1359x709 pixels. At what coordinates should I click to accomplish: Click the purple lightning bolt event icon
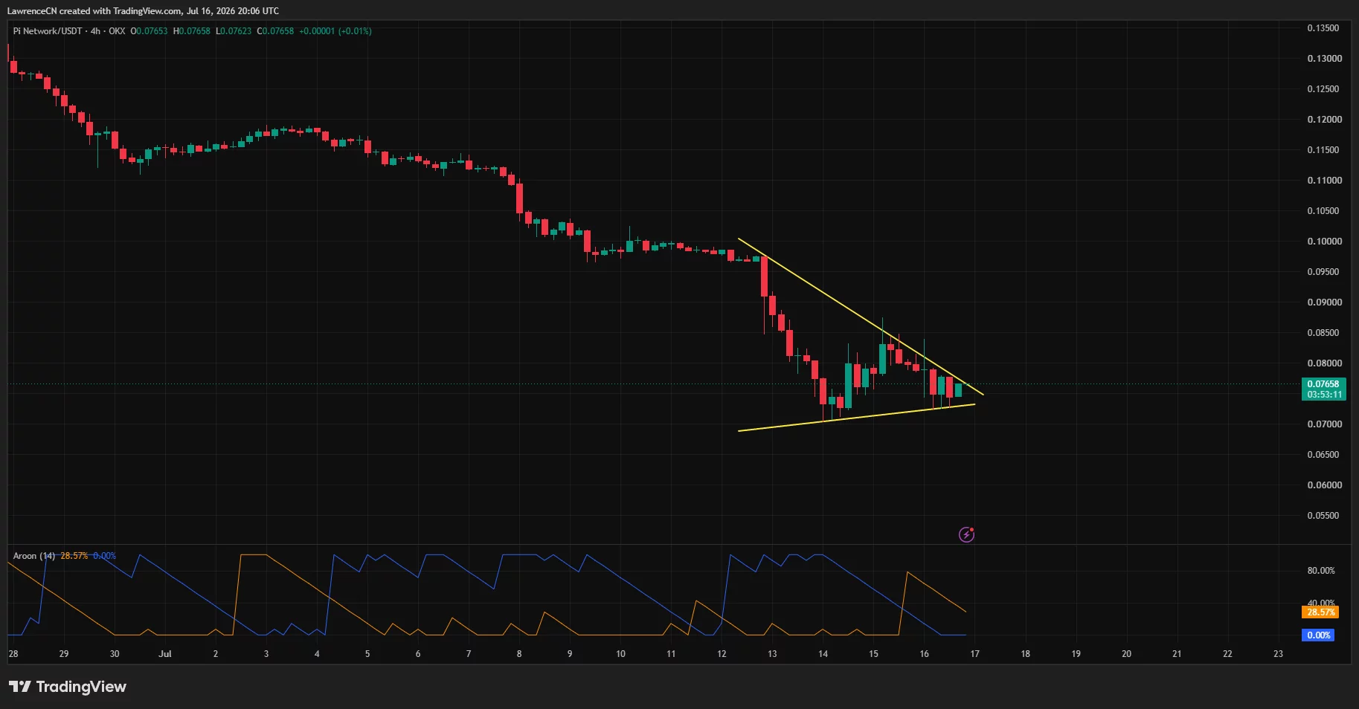tap(966, 534)
